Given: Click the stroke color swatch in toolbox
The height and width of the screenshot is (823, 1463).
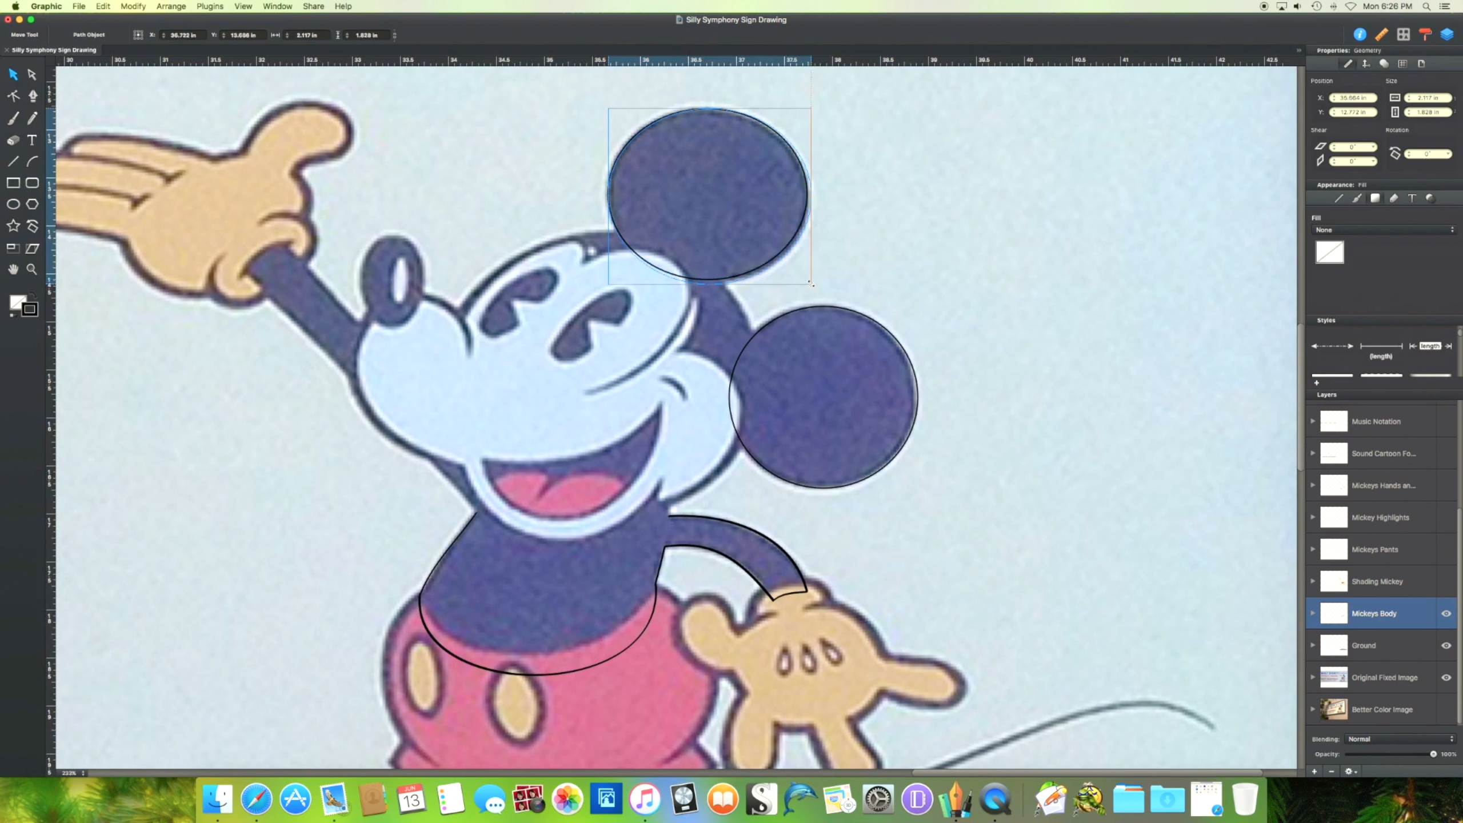Looking at the screenshot, I should (x=30, y=309).
